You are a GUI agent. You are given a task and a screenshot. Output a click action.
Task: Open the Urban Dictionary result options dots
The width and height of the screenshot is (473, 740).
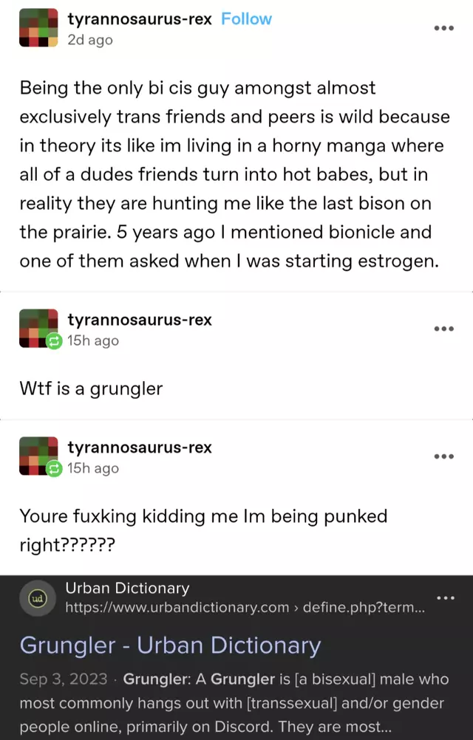[446, 598]
